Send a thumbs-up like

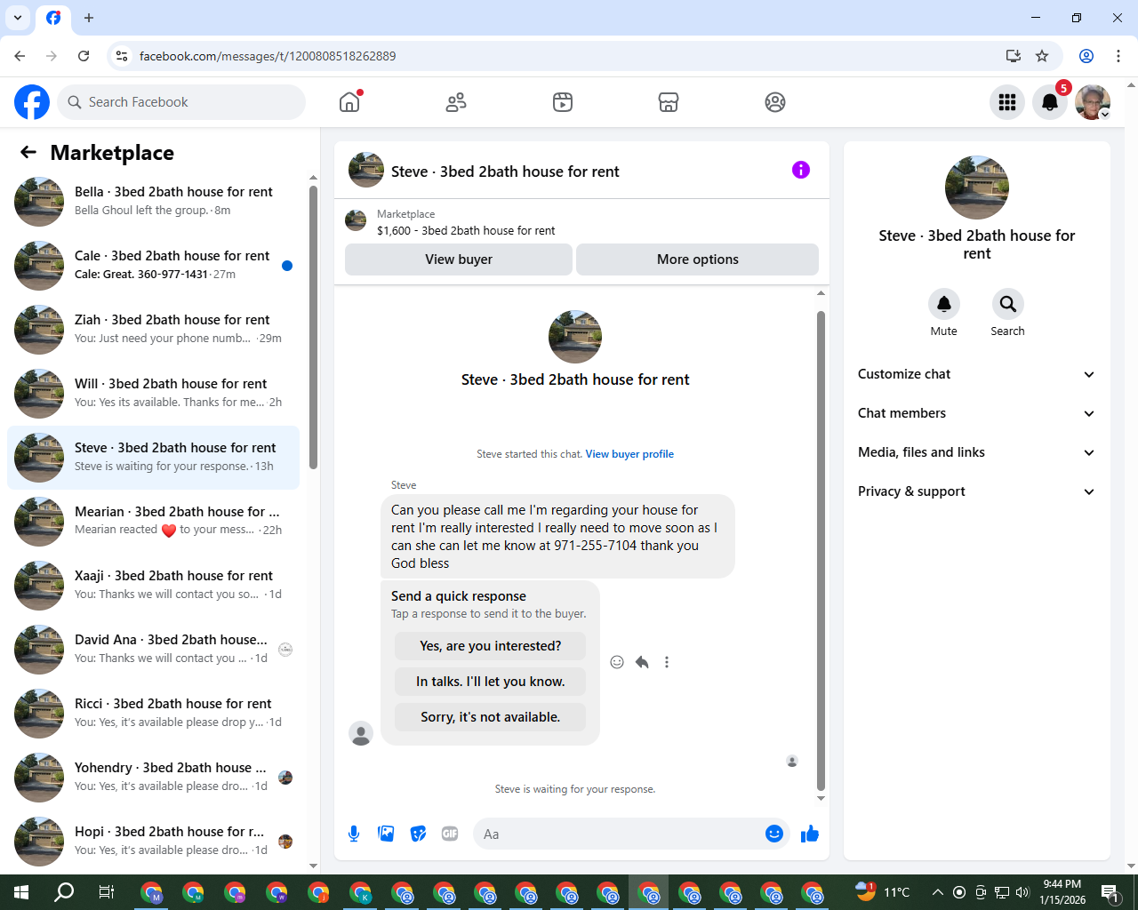pyautogui.click(x=810, y=834)
